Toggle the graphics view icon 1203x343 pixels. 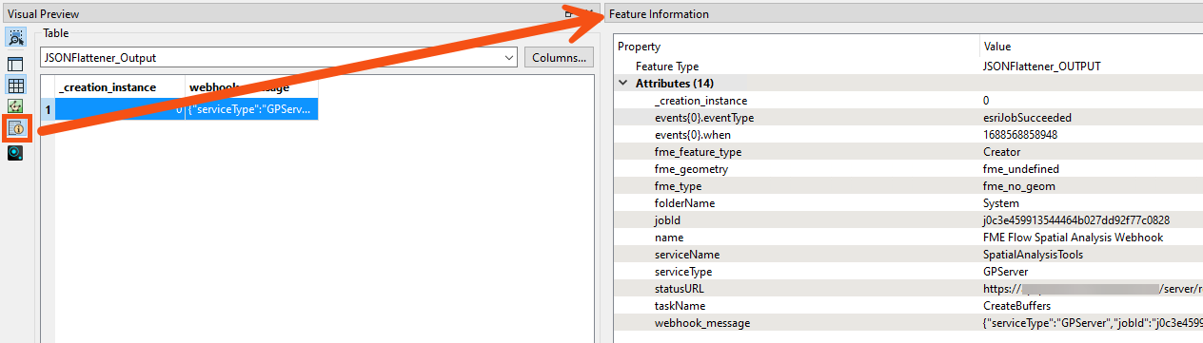tap(16, 106)
